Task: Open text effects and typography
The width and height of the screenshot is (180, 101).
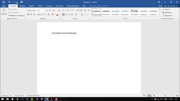Action: point(48,14)
